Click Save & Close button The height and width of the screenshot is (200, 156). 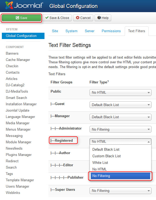point(57,18)
